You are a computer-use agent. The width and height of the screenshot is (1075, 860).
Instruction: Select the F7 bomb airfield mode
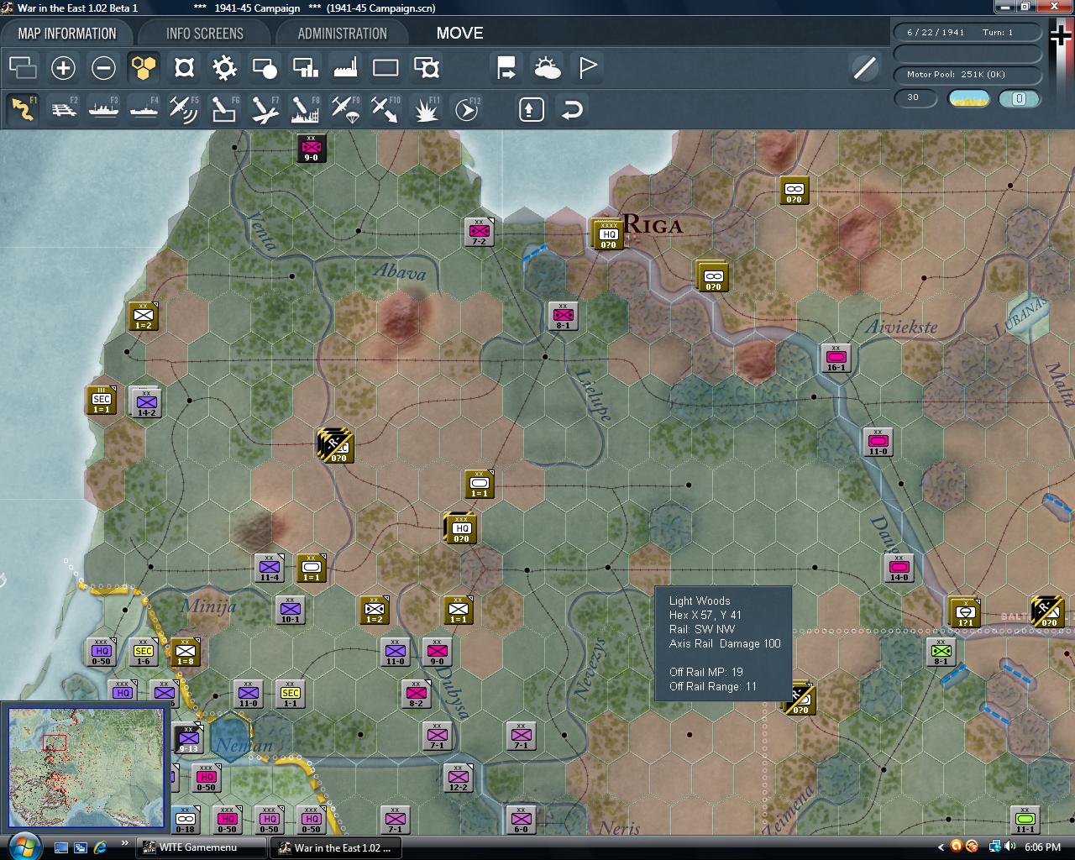coord(265,109)
